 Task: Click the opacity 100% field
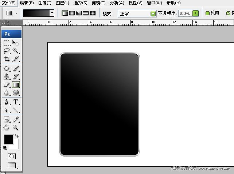click(185, 13)
